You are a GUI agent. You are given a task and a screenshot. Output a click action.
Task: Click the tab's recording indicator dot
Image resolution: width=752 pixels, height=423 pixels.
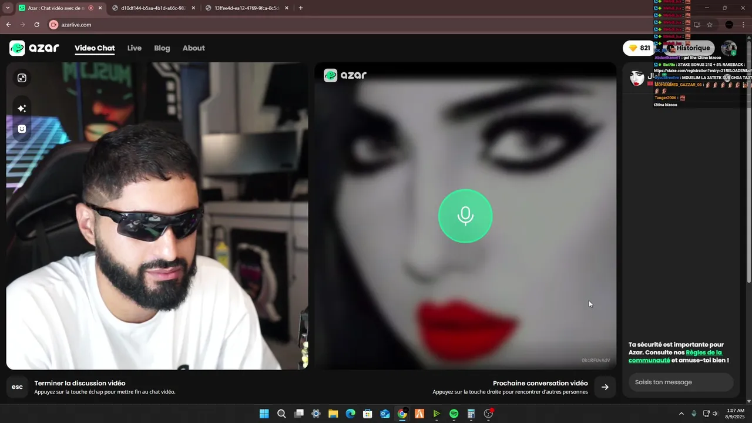(90, 8)
